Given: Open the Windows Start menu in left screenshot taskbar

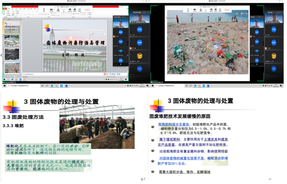Looking at the screenshot, I should [x=5, y=85].
